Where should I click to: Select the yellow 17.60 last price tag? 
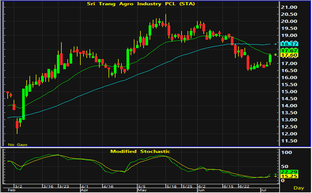[x=289, y=55]
